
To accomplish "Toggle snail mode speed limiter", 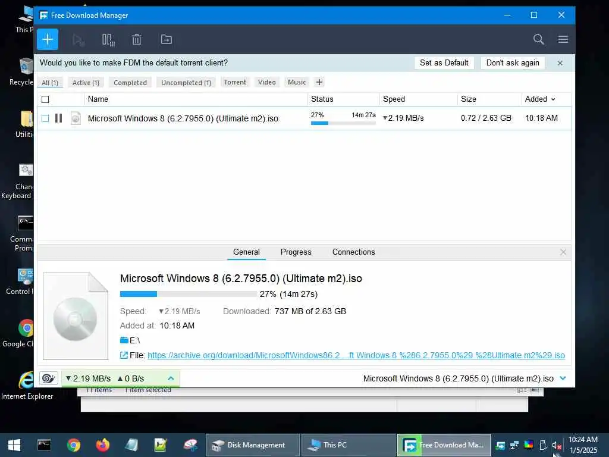I will tap(49, 378).
